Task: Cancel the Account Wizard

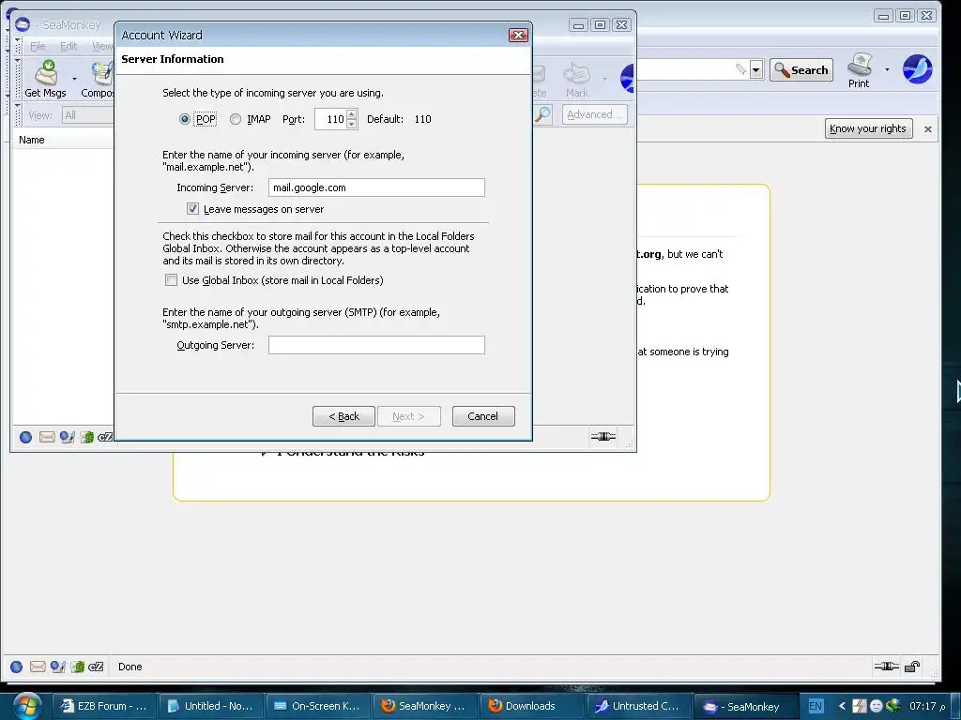Action: pos(483,416)
